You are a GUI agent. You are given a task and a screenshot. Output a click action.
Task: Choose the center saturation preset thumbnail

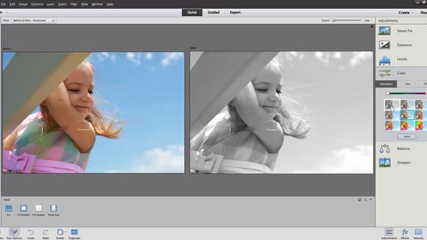point(407,115)
